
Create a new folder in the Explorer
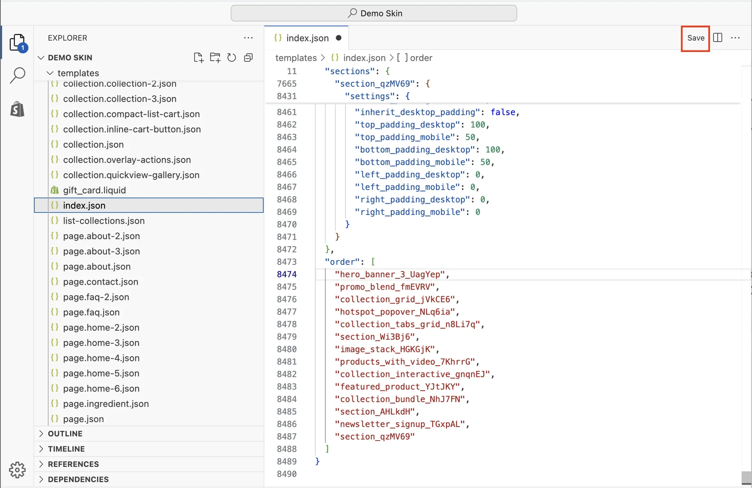pos(215,57)
